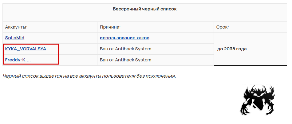Click the "Бессрочный черный список" table title
292x124 pixels.
[x=144, y=9]
